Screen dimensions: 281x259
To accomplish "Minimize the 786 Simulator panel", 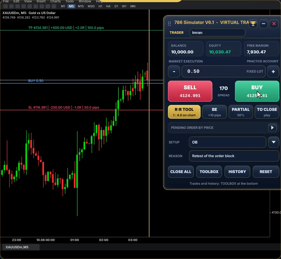I will (x=264, y=23).
